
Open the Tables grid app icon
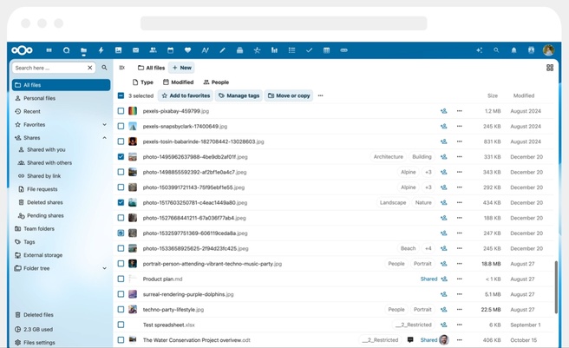(x=327, y=50)
